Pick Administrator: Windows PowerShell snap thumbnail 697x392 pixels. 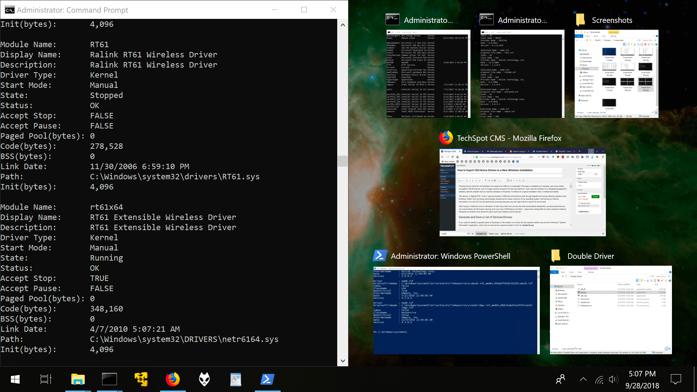click(x=456, y=310)
